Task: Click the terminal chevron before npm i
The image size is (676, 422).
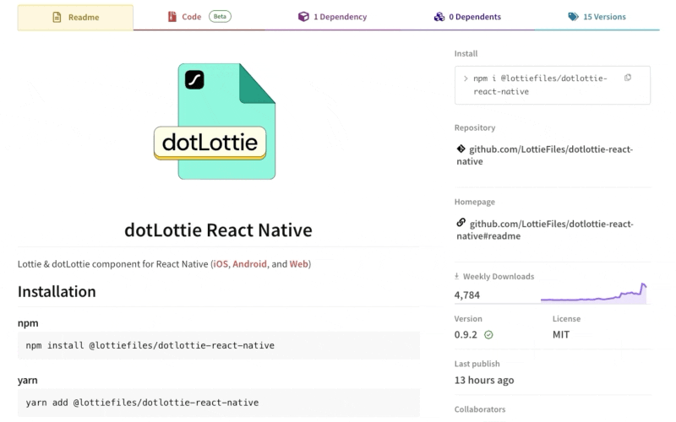Action: click(x=466, y=78)
